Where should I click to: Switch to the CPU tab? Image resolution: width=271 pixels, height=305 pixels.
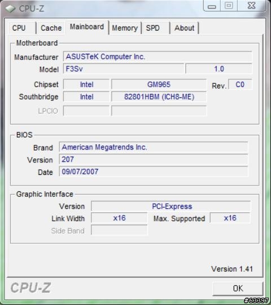pyautogui.click(x=21, y=28)
